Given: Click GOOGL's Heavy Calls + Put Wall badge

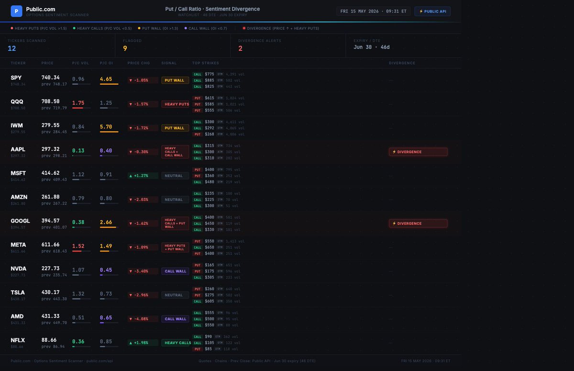Looking at the screenshot, I should tap(175, 223).
